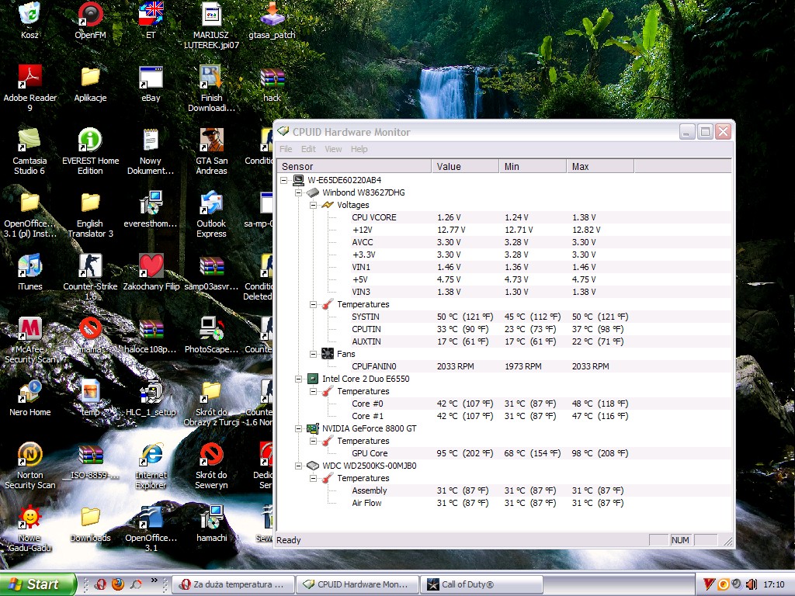Screen dimensions: 795x596
Task: Open the Adobe Reader 9 desktop icon
Action: 30,78
